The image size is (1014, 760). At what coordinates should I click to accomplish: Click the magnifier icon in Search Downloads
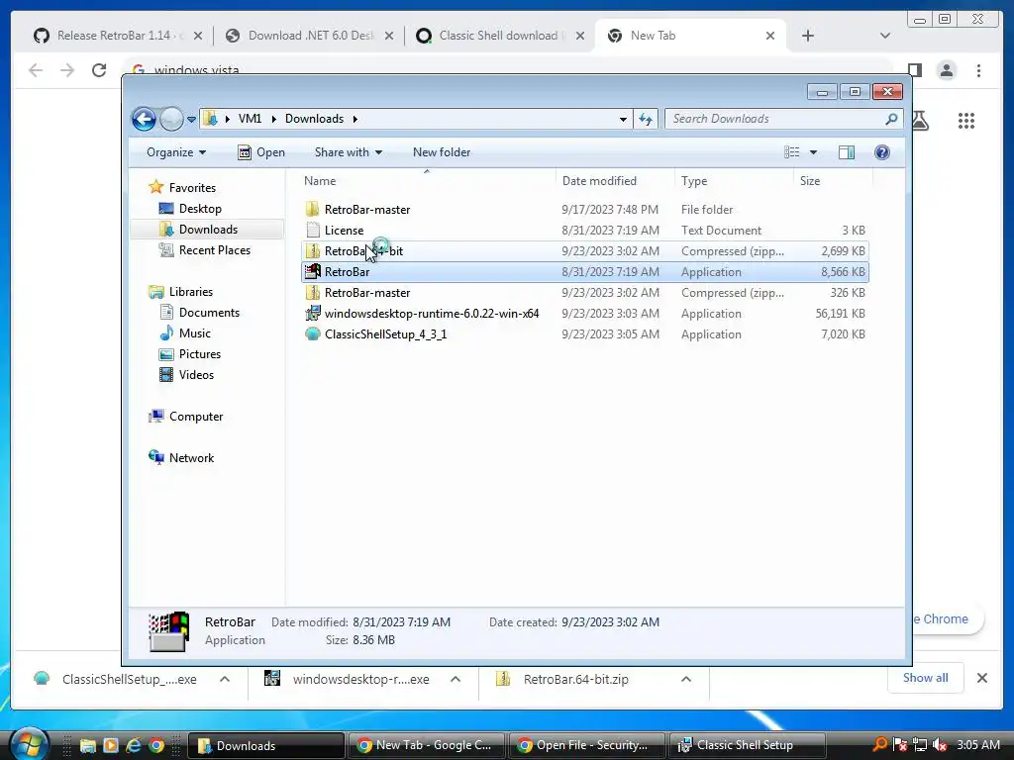coord(892,119)
